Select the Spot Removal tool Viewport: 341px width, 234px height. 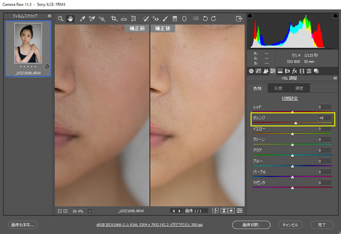click(x=146, y=19)
